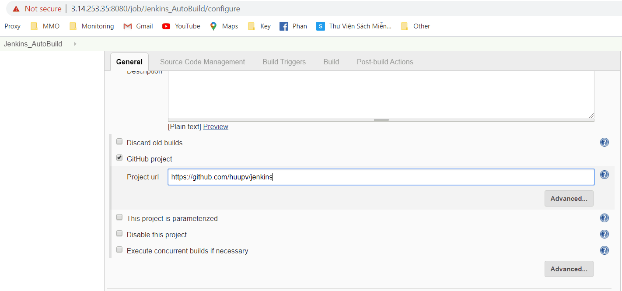Uncheck the GitHub project checkbox
Image resolution: width=622 pixels, height=291 pixels.
point(119,158)
